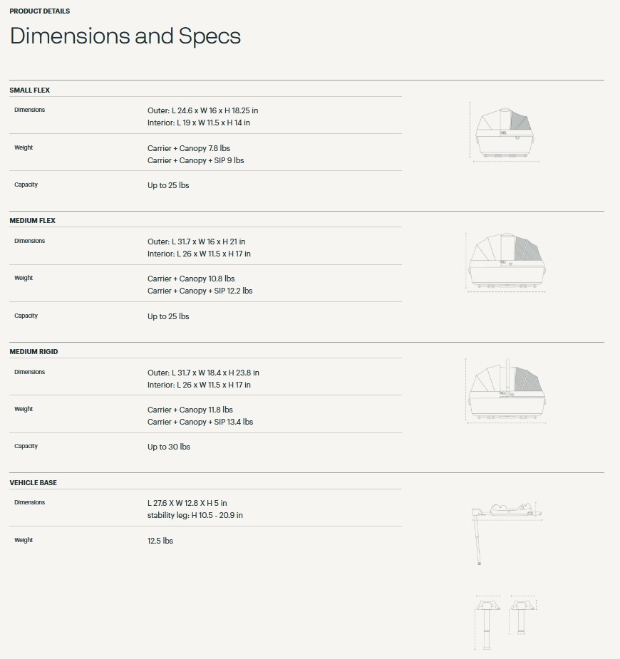Click the VEHICLE BASE section heading
This screenshot has width=620, height=659.
[33, 483]
